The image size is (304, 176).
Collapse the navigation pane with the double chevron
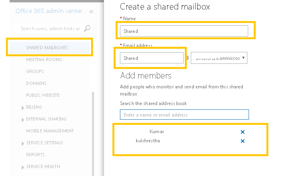[91, 11]
